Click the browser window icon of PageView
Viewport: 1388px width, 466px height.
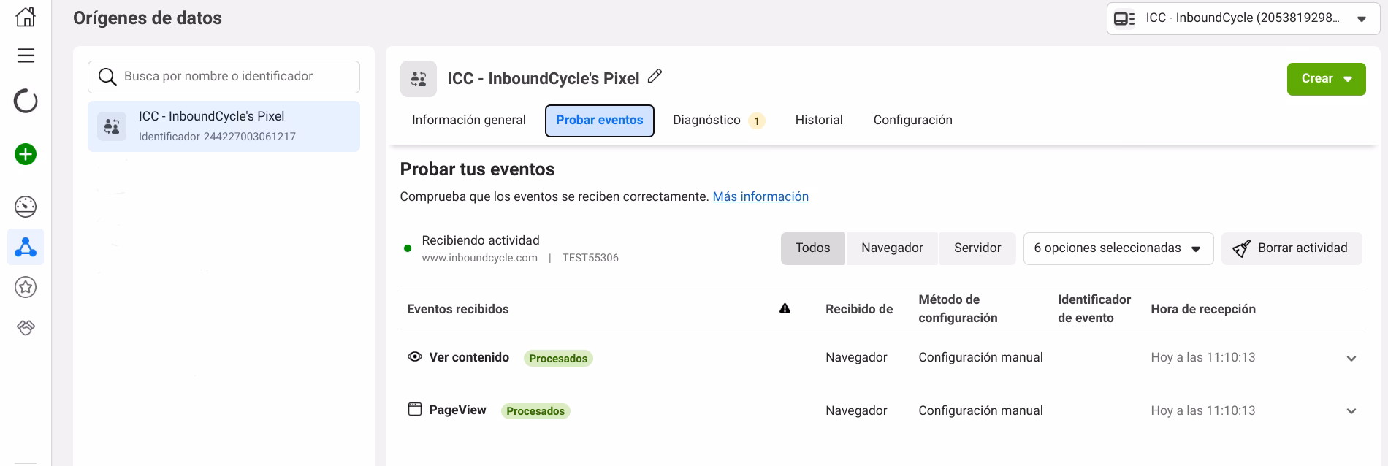[415, 410]
